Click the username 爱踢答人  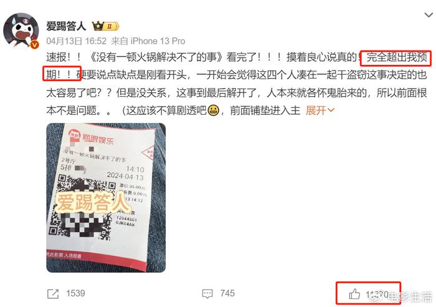66,26
